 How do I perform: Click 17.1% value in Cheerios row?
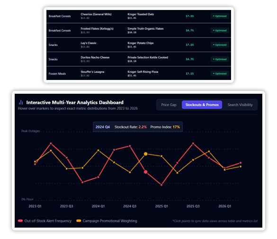pos(190,16)
